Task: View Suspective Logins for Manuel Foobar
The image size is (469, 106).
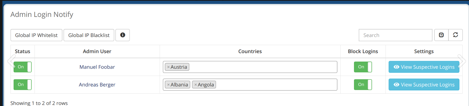Action: pyautogui.click(x=424, y=67)
